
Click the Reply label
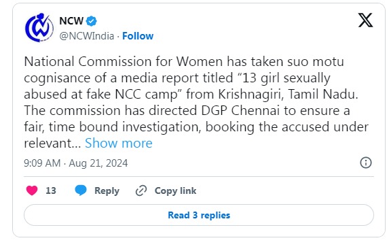coord(107,191)
